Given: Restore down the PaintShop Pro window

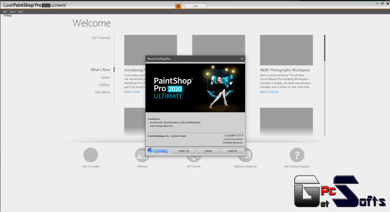Looking at the screenshot, I should coord(382,3).
